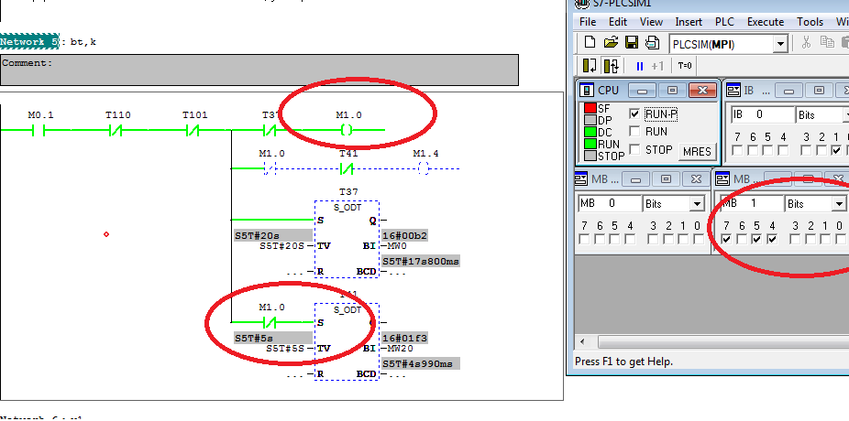Viewport: 849px width, 421px height.
Task: Click the S5T#20S time value of T37
Action: click(282, 246)
